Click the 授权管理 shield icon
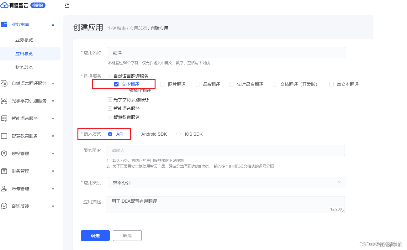Image resolution: width=407 pixels, height=250 pixels. pyautogui.click(x=4, y=154)
